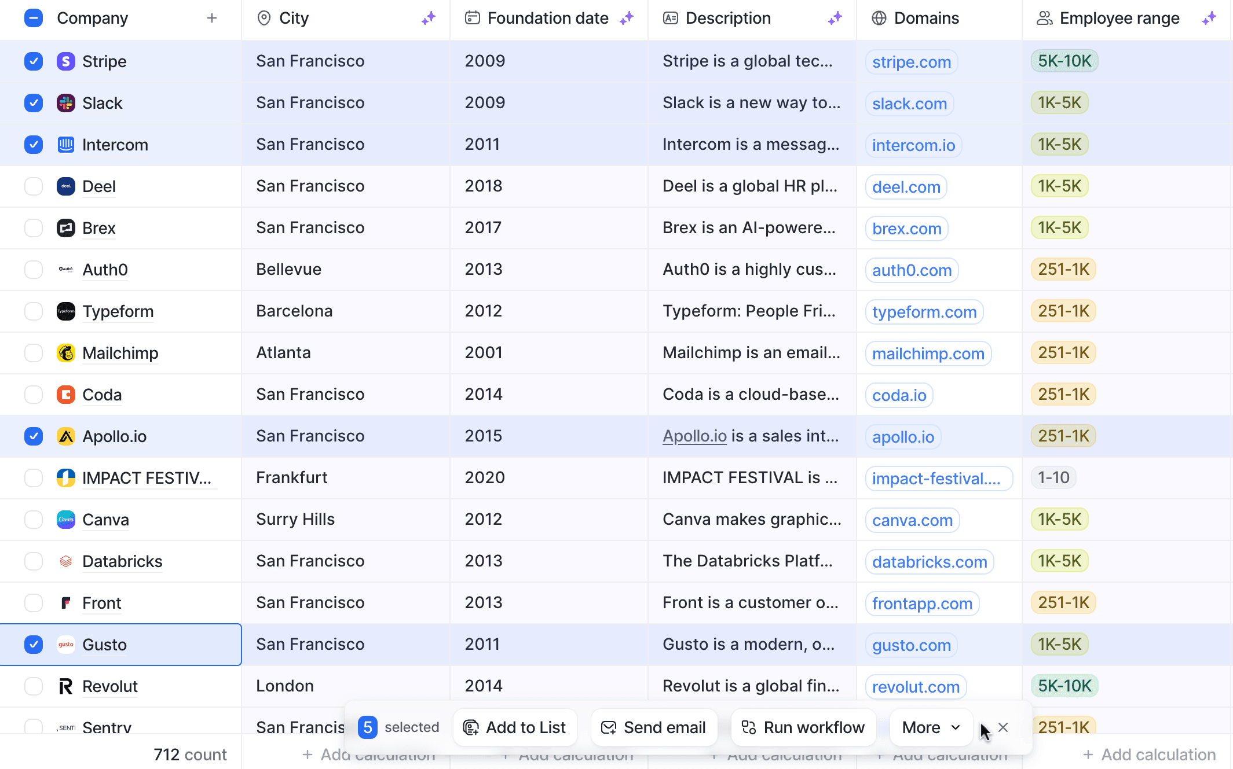Uncheck the Slack row checkbox
The width and height of the screenshot is (1233, 769).
[34, 103]
